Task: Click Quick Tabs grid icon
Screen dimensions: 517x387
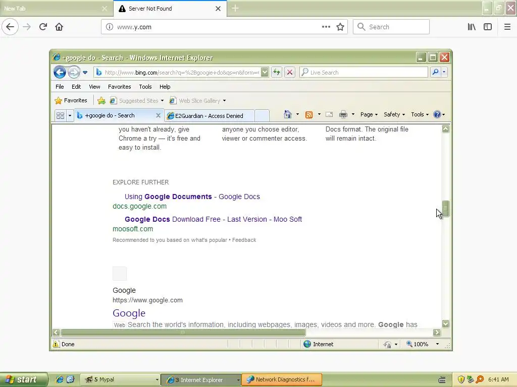Action: tap(61, 115)
